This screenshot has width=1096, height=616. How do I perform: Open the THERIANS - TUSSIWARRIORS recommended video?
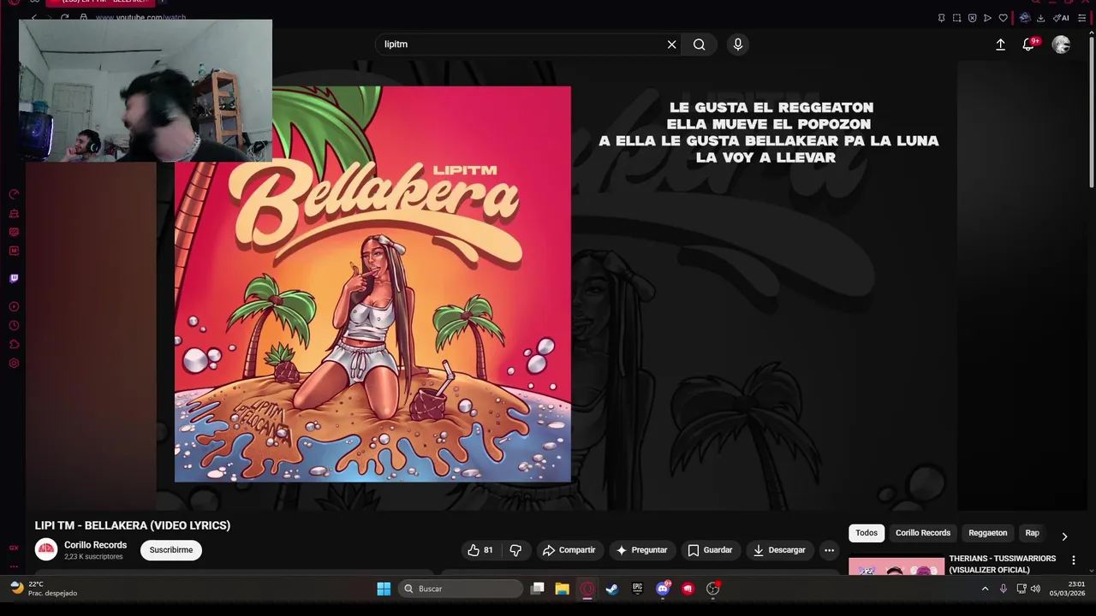coord(1002,564)
